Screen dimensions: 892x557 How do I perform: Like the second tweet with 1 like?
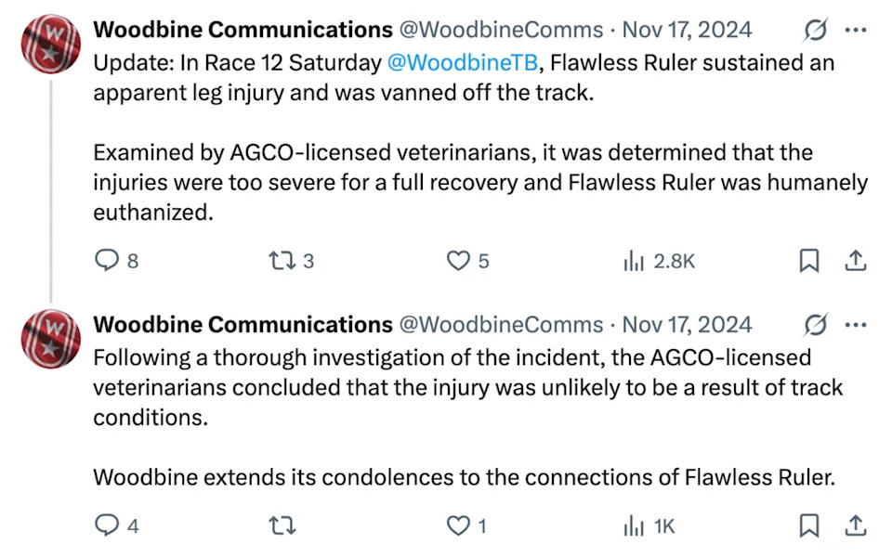coord(466,525)
